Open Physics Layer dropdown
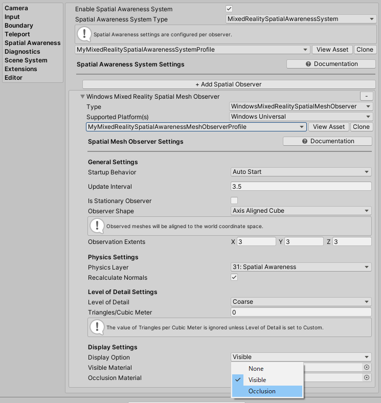Viewport: 381px width, 403px height. [x=301, y=267]
